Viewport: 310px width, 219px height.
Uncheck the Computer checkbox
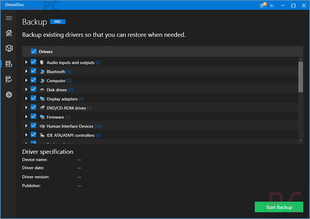[33, 80]
